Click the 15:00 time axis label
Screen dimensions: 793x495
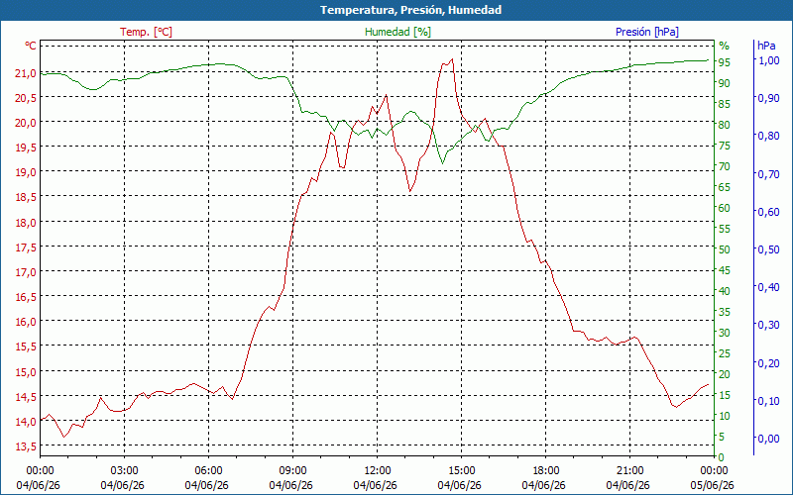pyautogui.click(x=461, y=471)
